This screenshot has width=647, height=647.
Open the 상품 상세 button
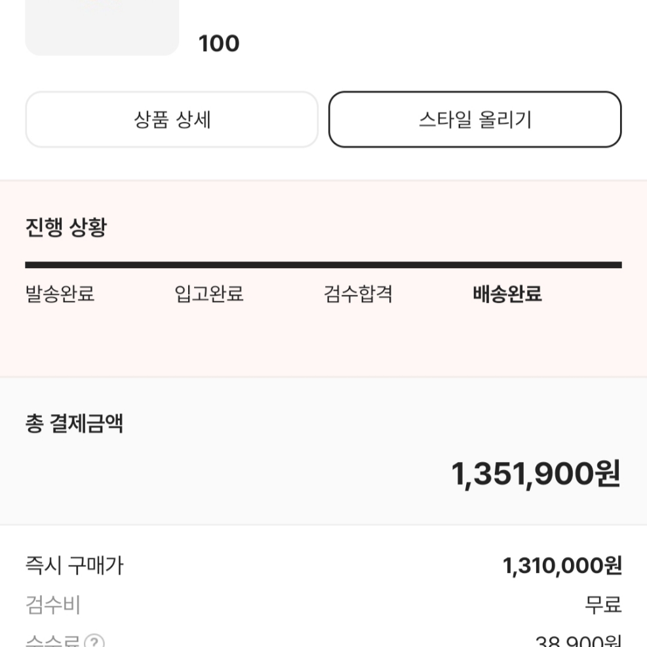click(172, 119)
